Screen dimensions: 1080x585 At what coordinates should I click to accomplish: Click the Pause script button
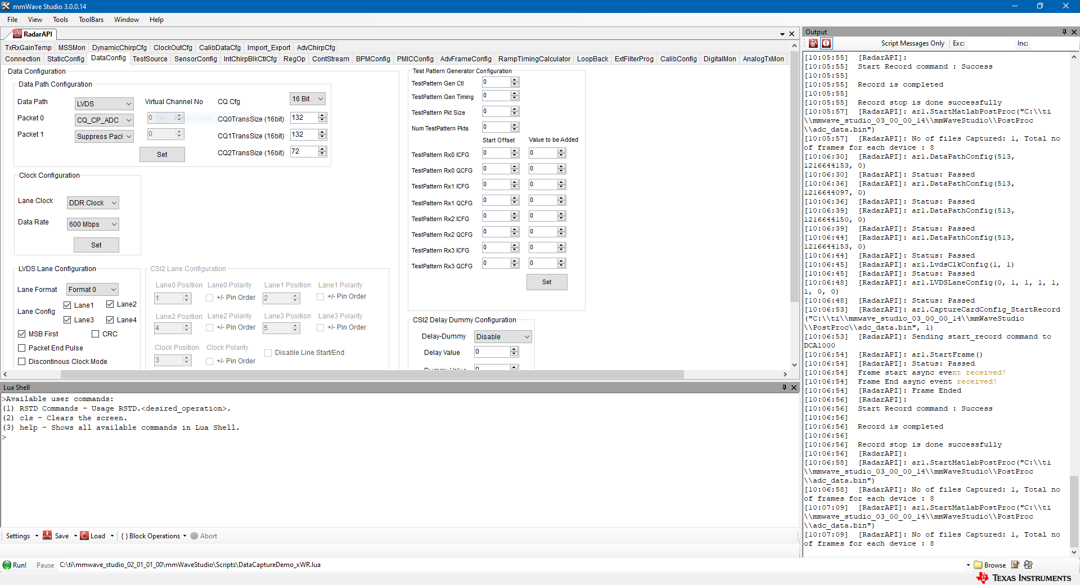pyautogui.click(x=45, y=565)
